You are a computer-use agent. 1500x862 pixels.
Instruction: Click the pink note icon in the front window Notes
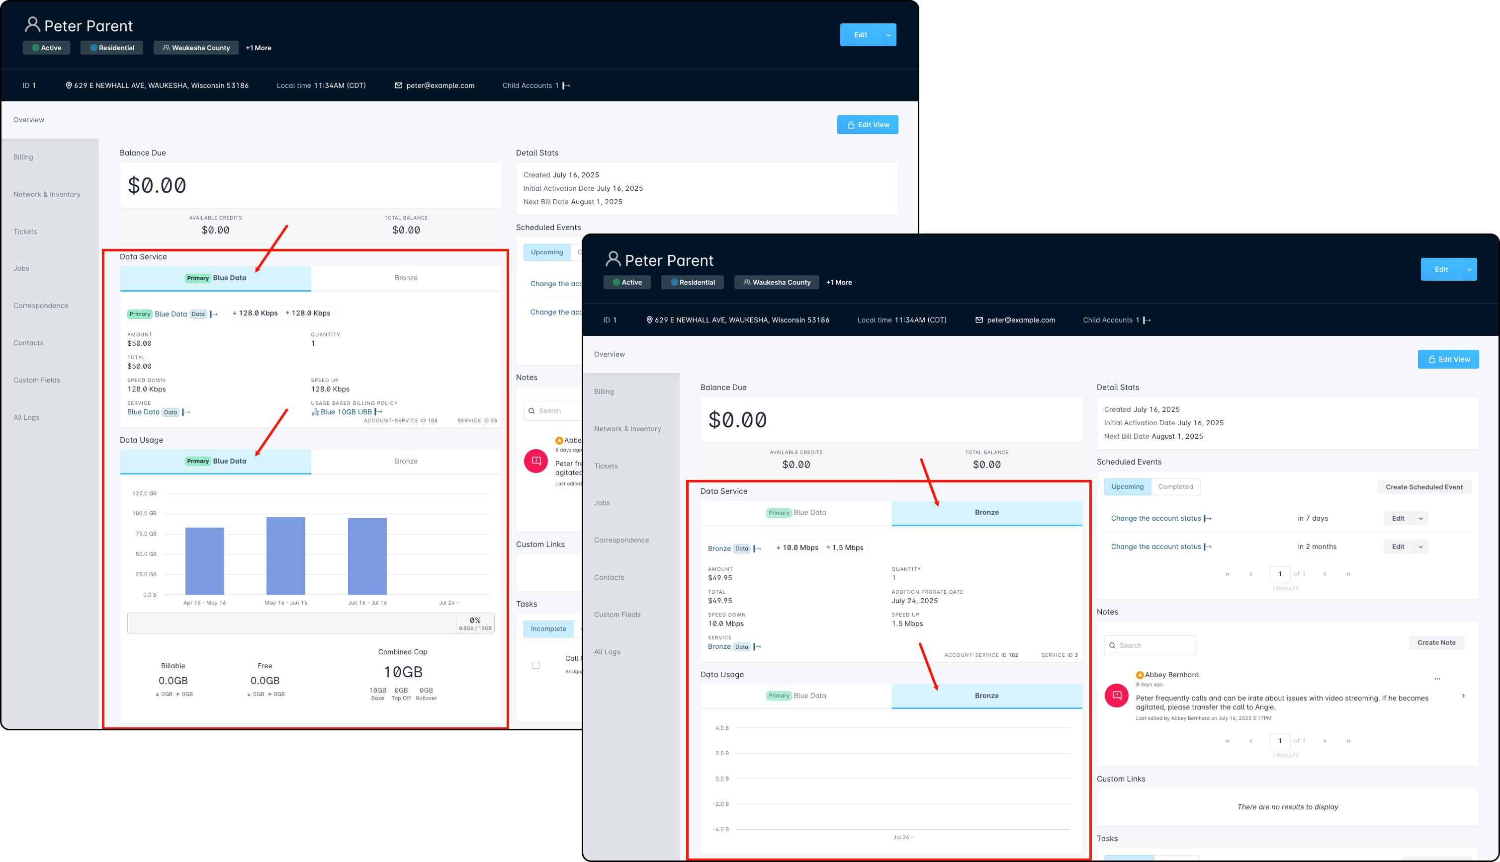click(x=1117, y=695)
